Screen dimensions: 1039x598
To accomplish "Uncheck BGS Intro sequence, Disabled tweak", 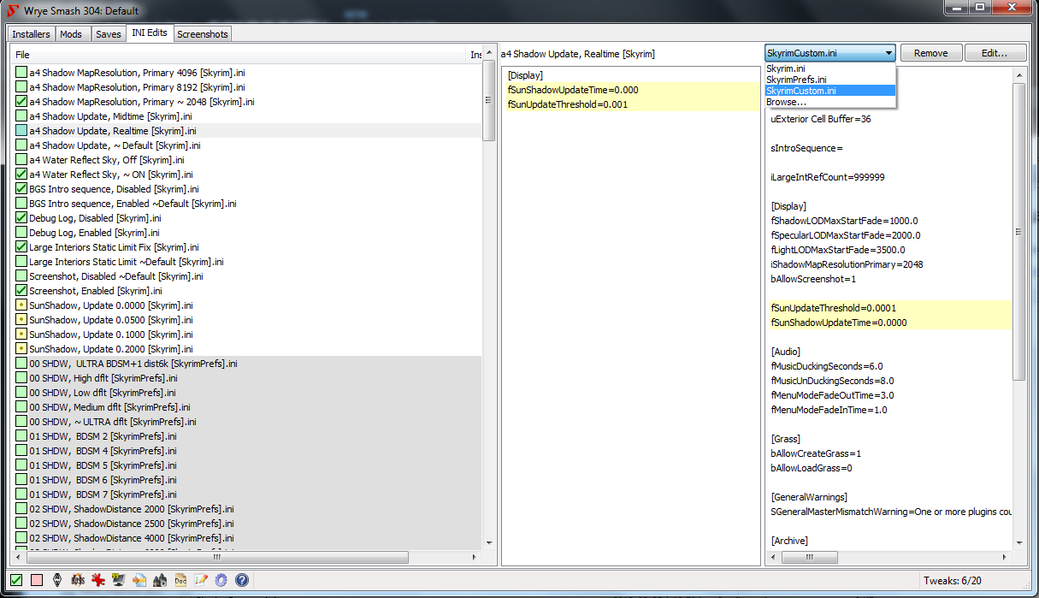I will pos(21,189).
